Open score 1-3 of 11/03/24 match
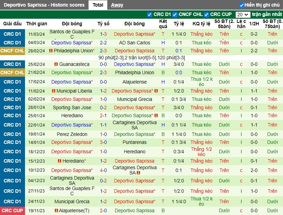The image size is (283, 215). (103, 34)
